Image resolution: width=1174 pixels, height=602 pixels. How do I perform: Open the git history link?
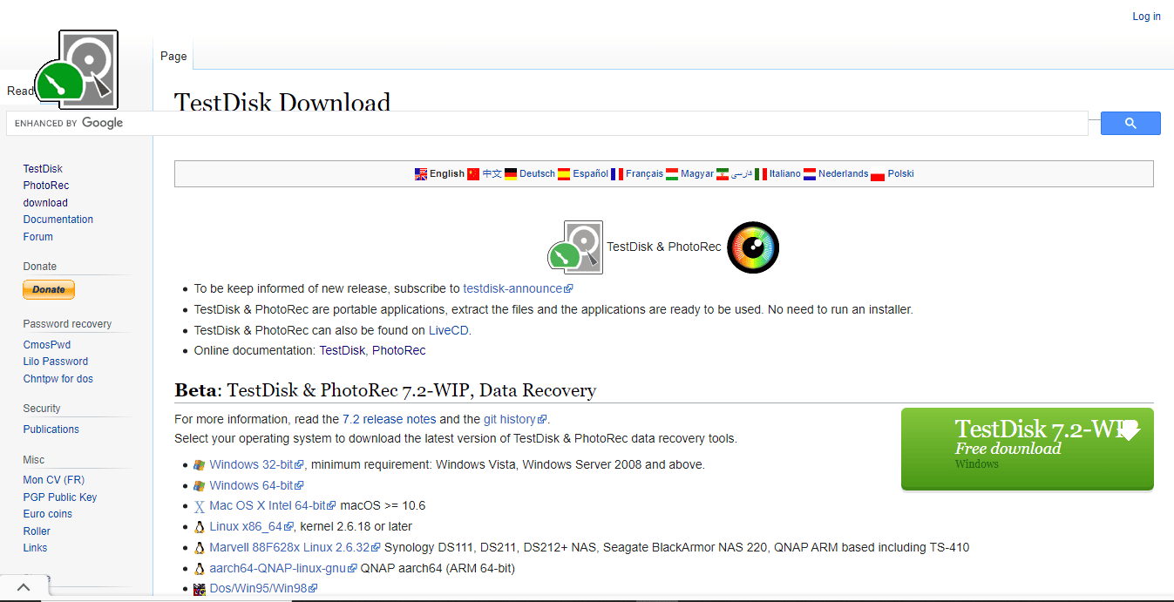515,419
